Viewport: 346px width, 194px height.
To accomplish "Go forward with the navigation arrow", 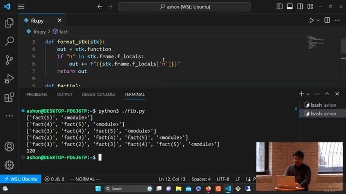I will pos(110,6).
